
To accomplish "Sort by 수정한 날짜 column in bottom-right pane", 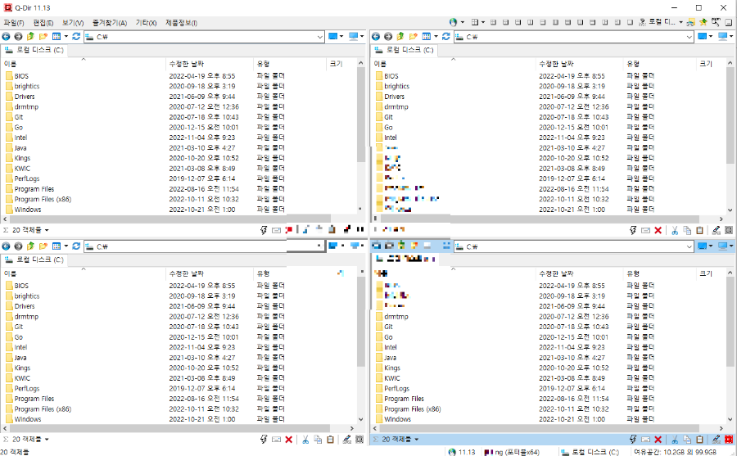I will (x=580, y=273).
